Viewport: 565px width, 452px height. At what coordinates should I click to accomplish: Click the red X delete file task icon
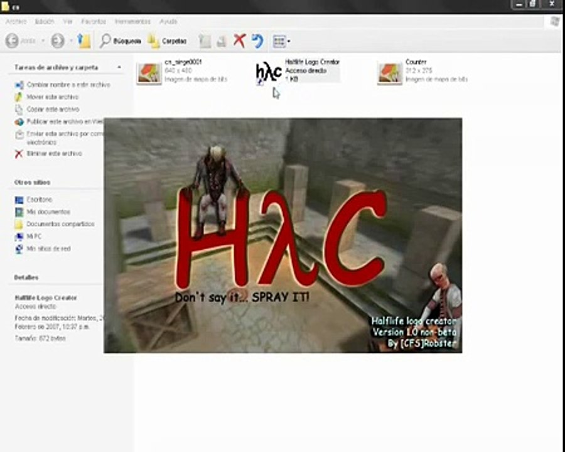(x=19, y=154)
